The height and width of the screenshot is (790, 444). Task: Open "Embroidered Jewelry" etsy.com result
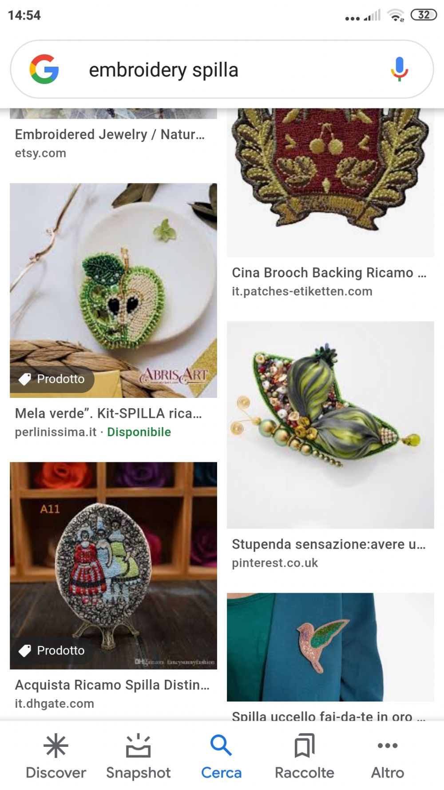(110, 134)
